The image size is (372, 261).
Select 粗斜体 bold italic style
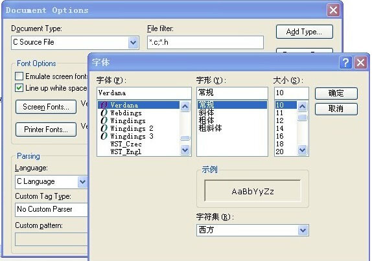point(232,128)
